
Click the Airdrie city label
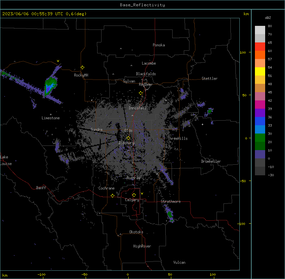[133, 178]
